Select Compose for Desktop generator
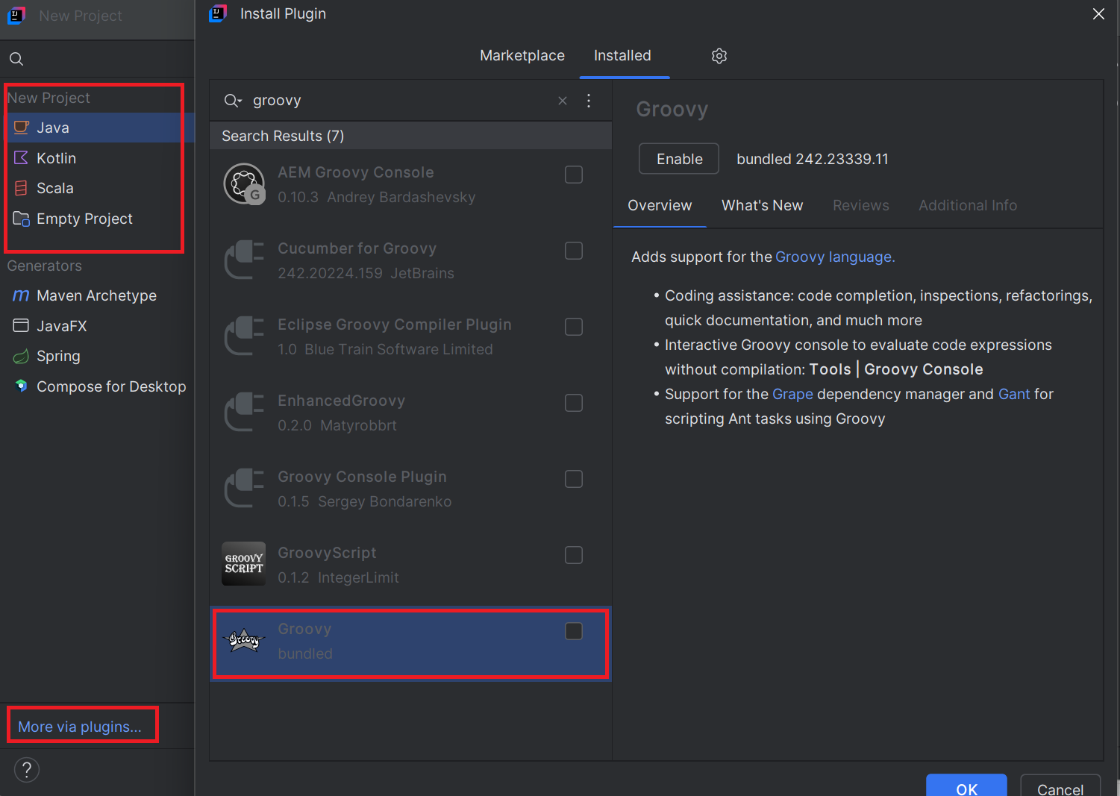1120x796 pixels. pos(110,386)
